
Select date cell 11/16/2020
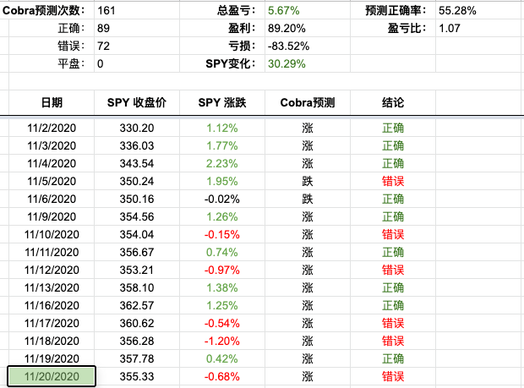click(52, 305)
